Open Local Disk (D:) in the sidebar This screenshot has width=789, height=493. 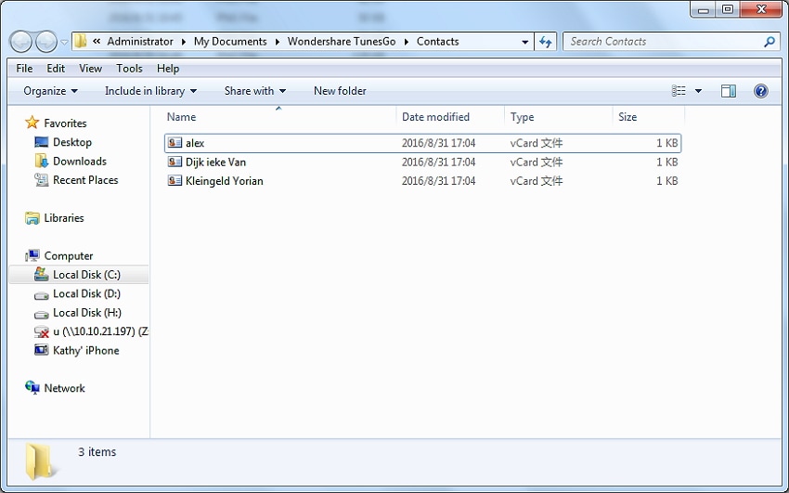[86, 293]
